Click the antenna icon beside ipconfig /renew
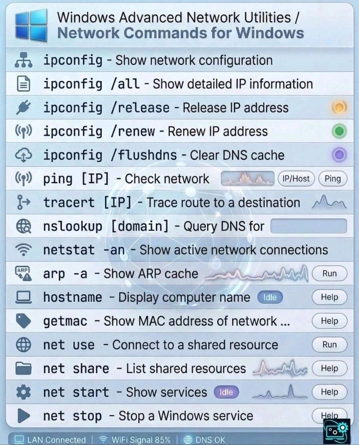The height and width of the screenshot is (445, 359). coord(23,131)
